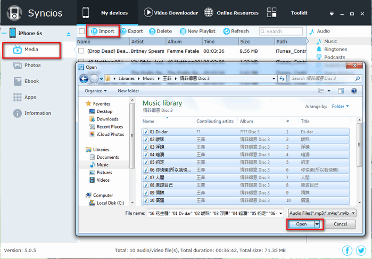Viewport: 372px width, 259px height.
Task: Select Ringtones in the Audio panel
Action: point(335,49)
